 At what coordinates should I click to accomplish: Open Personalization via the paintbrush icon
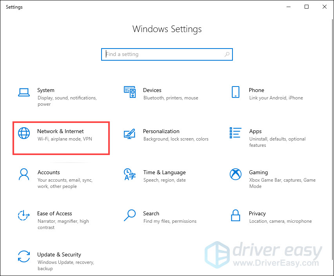click(x=130, y=133)
